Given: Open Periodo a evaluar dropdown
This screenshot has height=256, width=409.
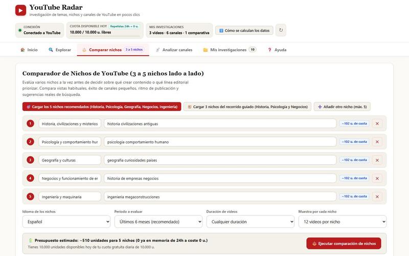Looking at the screenshot, I should click(x=158, y=222).
